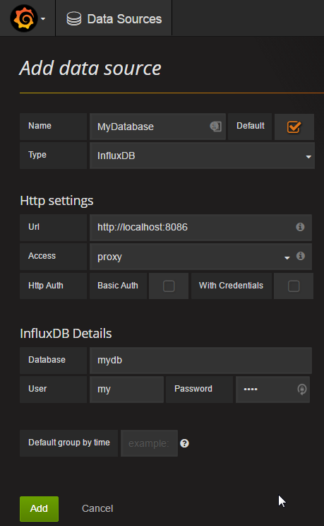Enable the With Credentials checkbox
The image size is (324, 526).
(294, 286)
